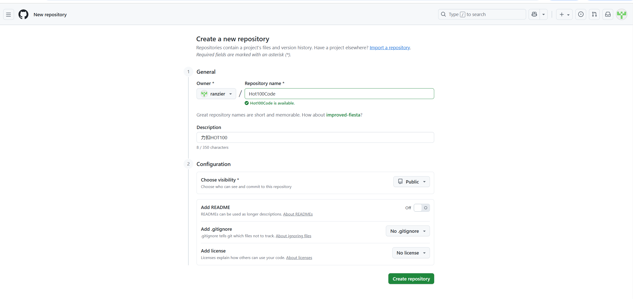Focus the search box in header
633x299 pixels.
tap(482, 14)
